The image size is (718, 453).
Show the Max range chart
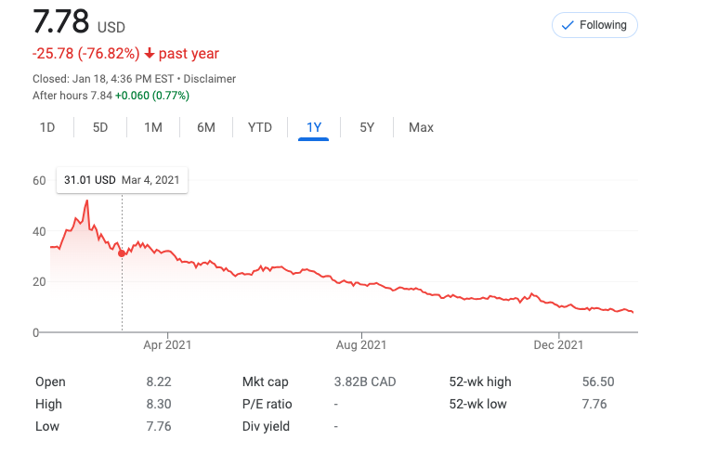pos(421,127)
